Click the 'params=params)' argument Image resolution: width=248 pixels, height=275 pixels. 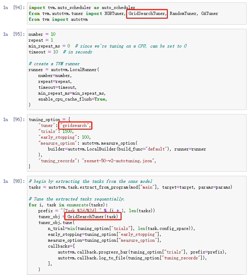[215, 187]
